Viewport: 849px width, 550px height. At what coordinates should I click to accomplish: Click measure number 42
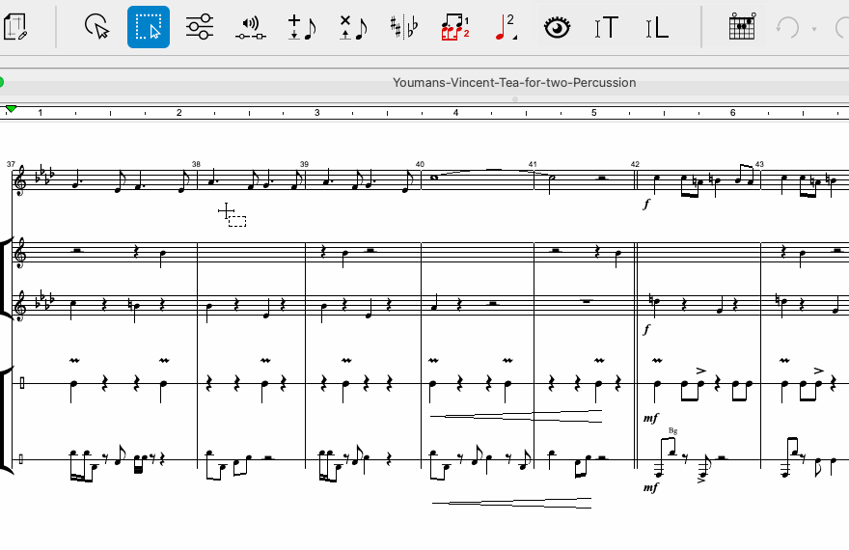tap(635, 164)
